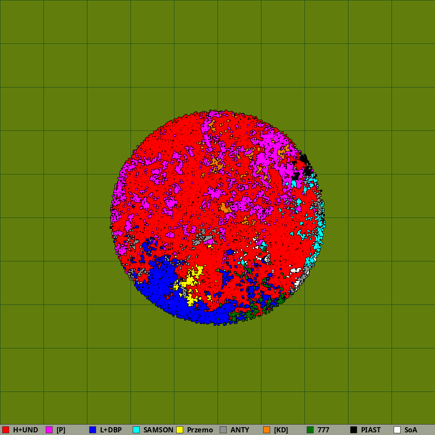Select the [P] legend label
Viewport: 435px width, 435px height.
(x=61, y=430)
